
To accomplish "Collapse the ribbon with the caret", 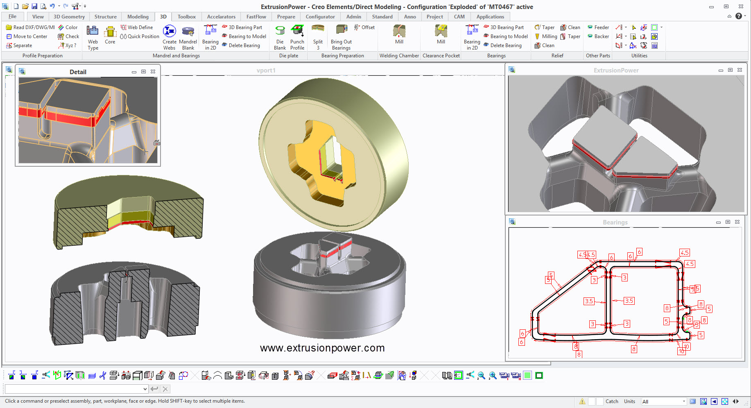I will (x=729, y=16).
